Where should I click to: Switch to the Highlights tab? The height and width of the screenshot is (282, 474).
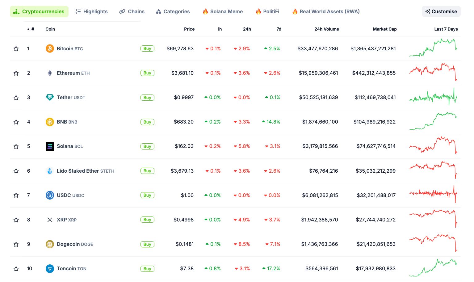coord(92,11)
